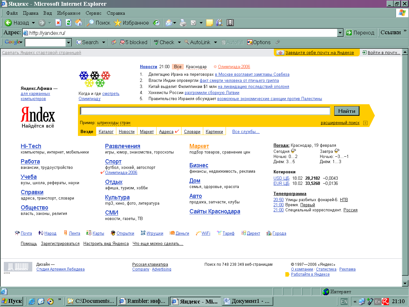Screen dimensions: 409x307
Task: Select the Словари search tab
Action: (192, 131)
